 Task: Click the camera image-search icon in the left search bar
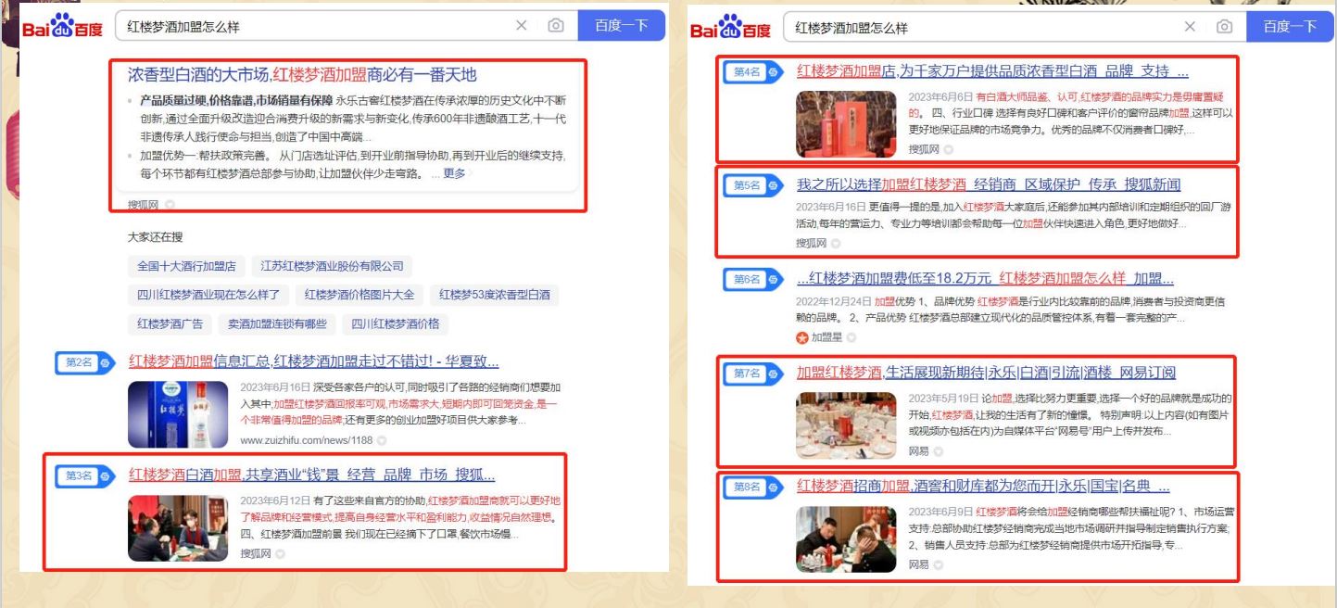(x=556, y=27)
